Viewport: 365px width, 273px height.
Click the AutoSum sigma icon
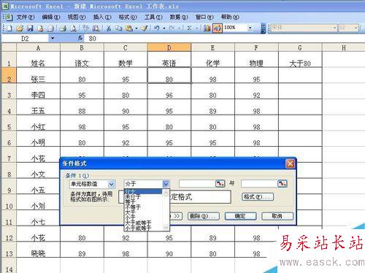point(189,28)
